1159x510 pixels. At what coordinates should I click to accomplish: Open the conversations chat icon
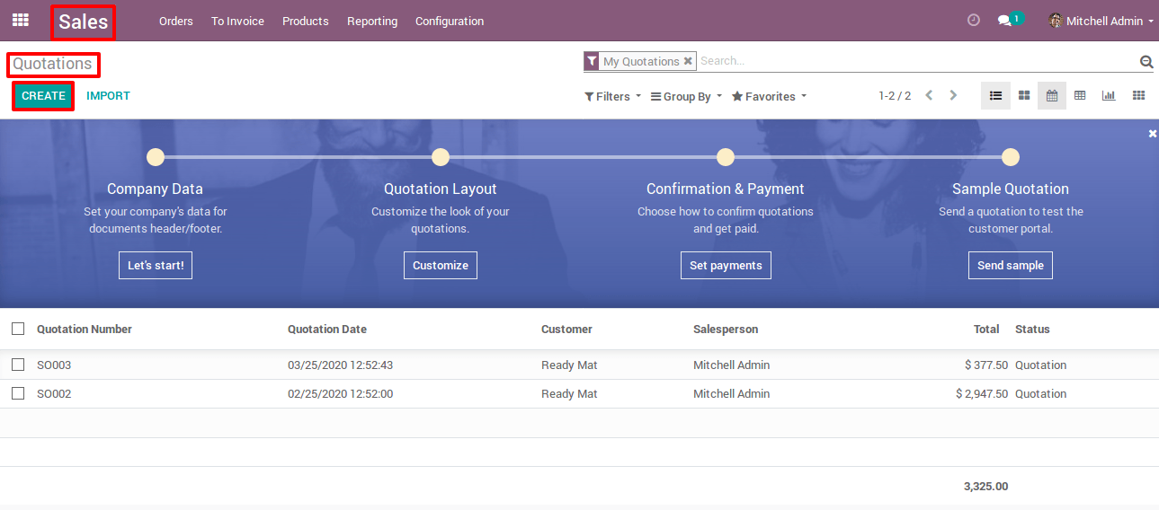[1005, 21]
